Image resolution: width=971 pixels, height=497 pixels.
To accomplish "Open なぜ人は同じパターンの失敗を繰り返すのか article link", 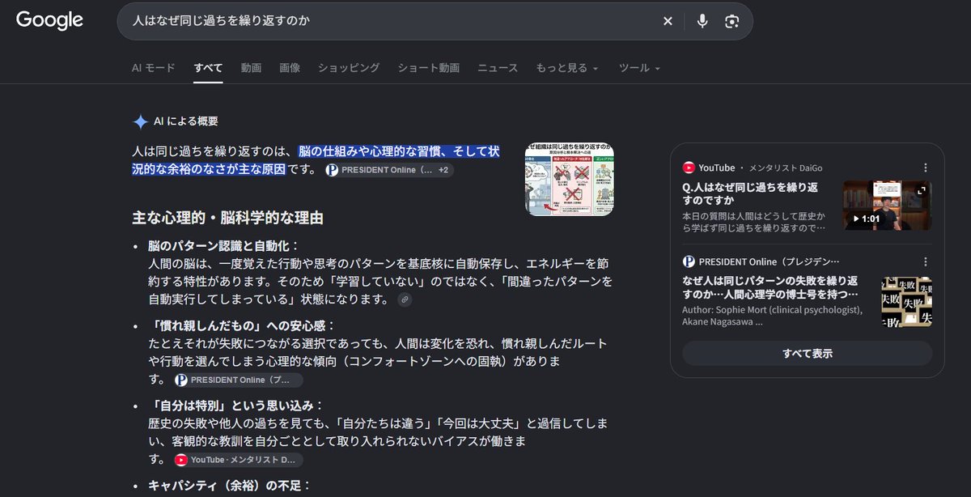I will 770,287.
